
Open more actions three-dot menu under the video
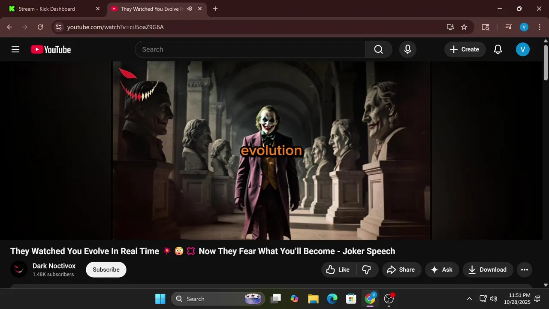point(524,270)
